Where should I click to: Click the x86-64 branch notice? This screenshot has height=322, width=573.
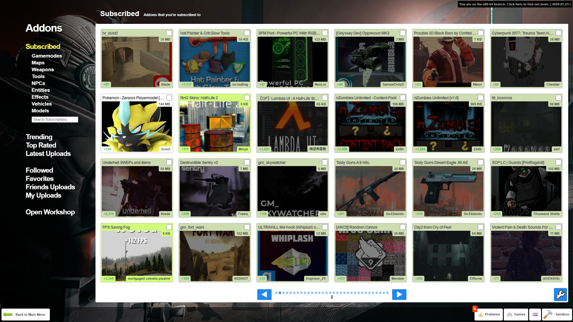click(515, 4)
